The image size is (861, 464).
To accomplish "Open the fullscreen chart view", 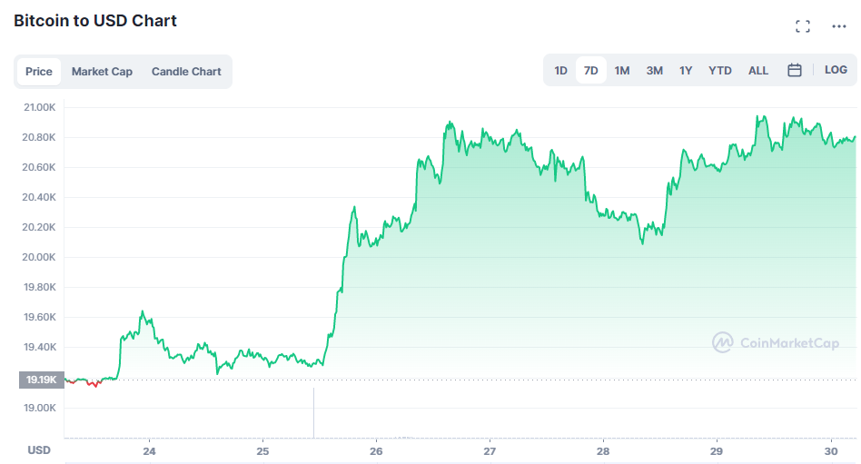I will click(803, 25).
